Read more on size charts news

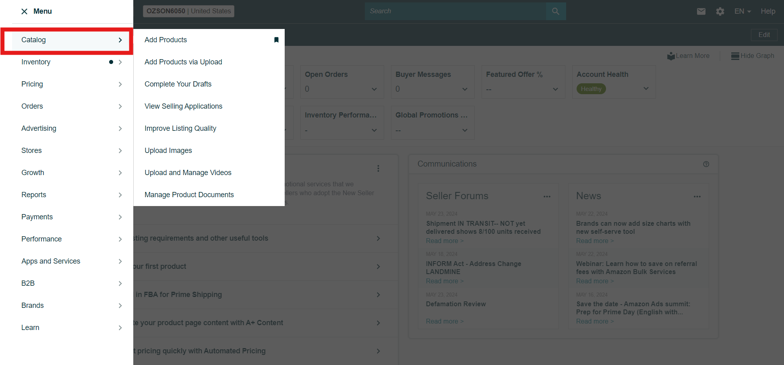pyautogui.click(x=595, y=241)
